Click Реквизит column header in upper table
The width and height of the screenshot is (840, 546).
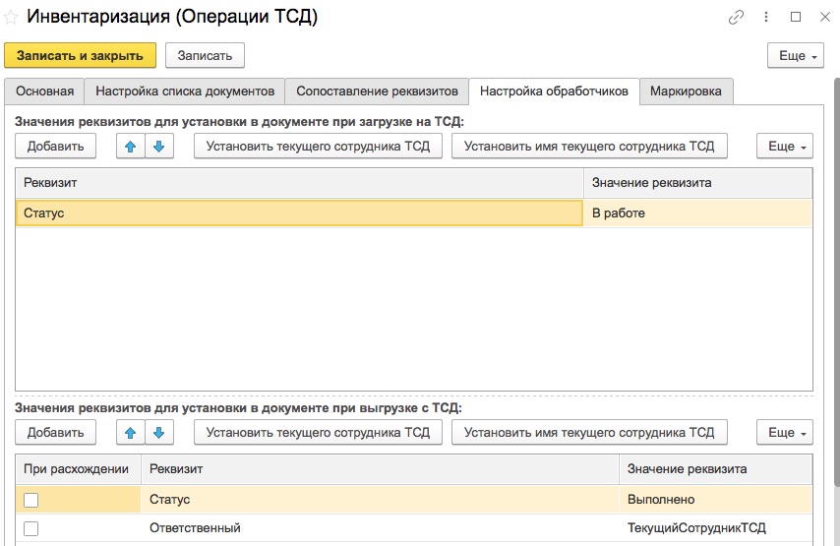point(299,183)
